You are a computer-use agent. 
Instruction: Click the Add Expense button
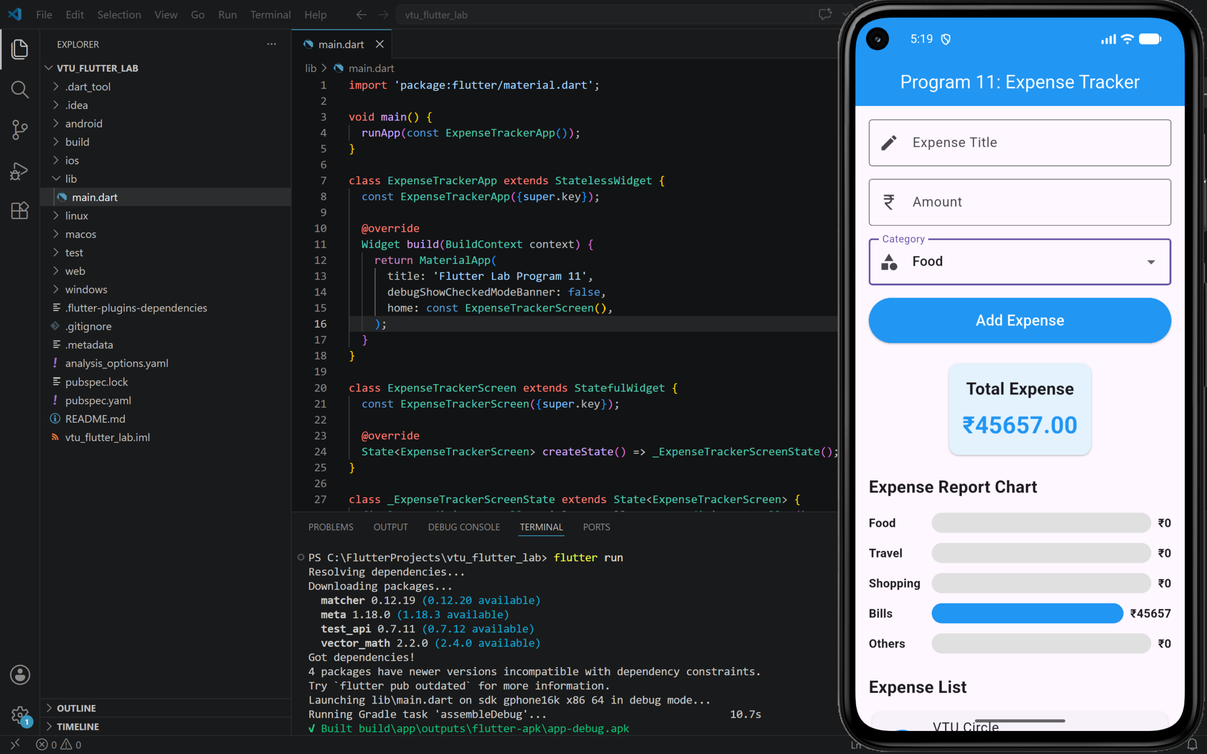pyautogui.click(x=1020, y=320)
